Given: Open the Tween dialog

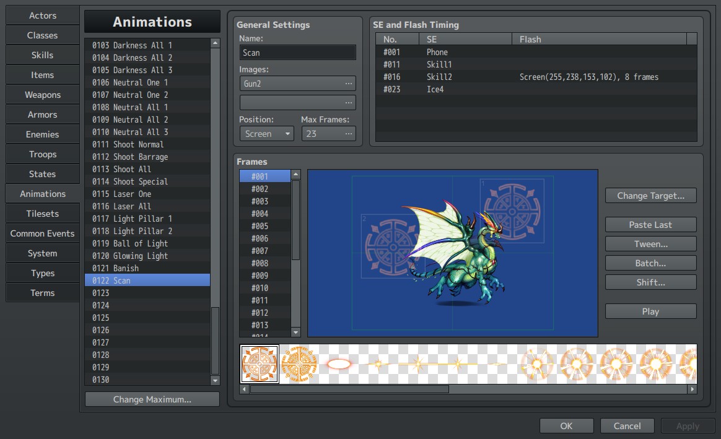Looking at the screenshot, I should (650, 244).
